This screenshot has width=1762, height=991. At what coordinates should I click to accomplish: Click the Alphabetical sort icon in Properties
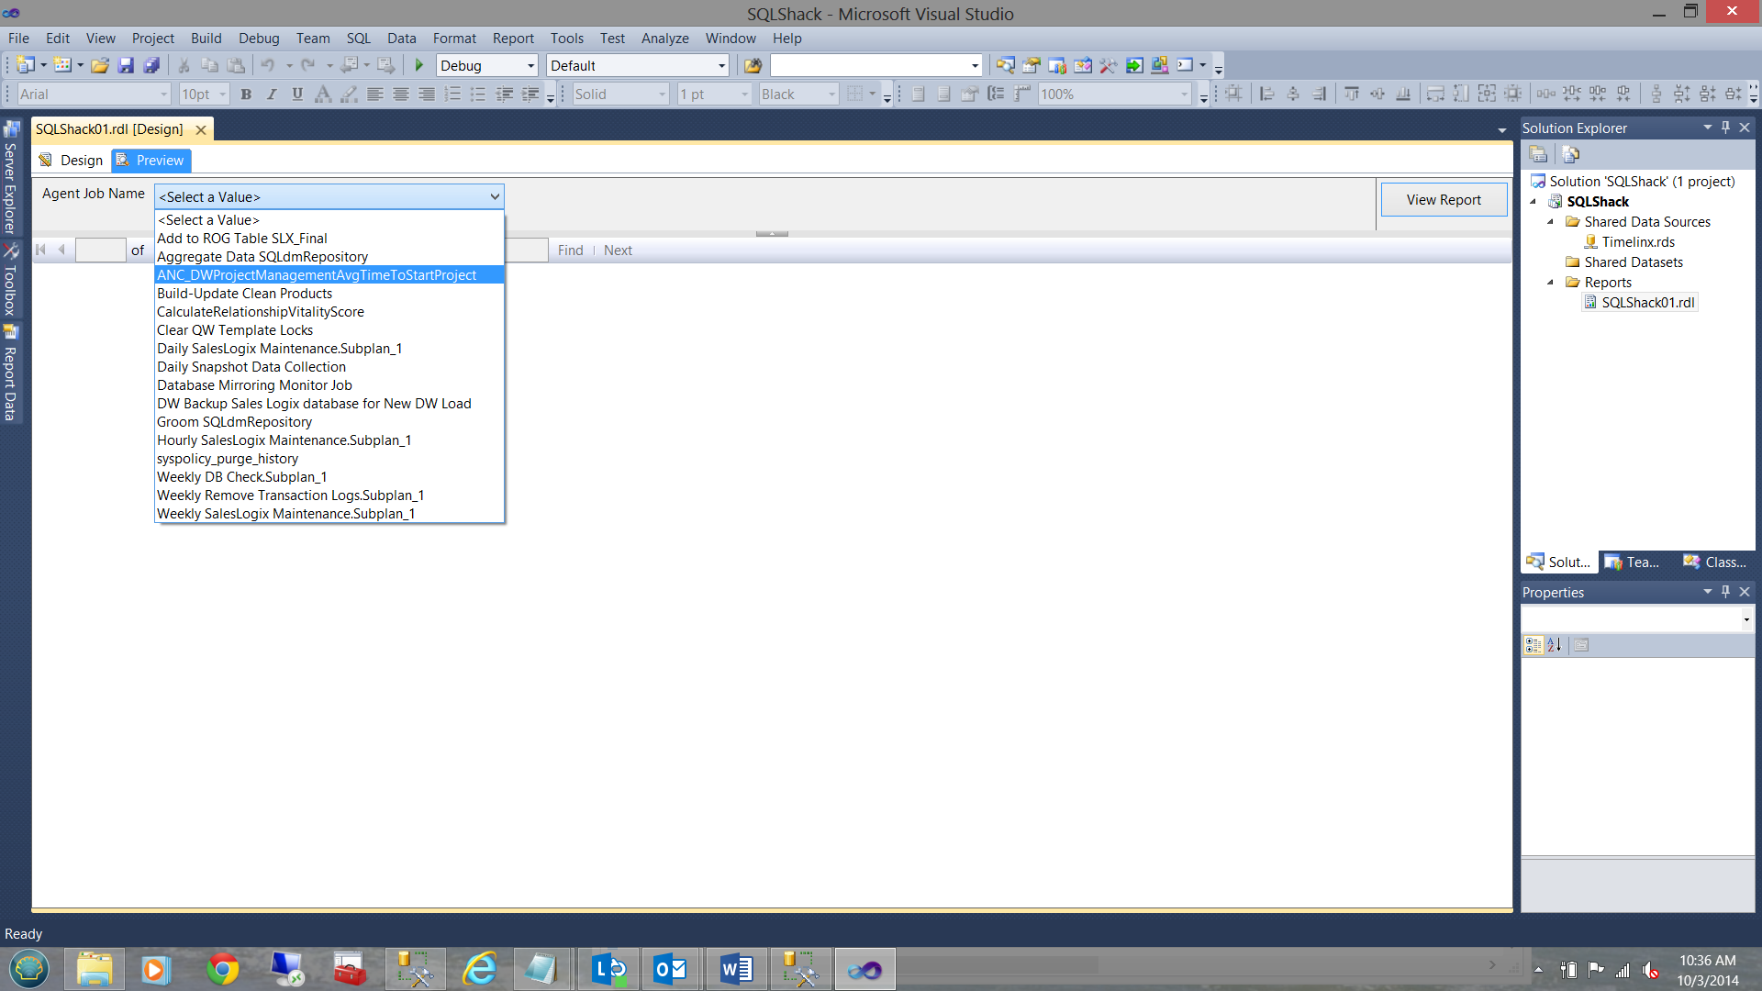(1554, 645)
